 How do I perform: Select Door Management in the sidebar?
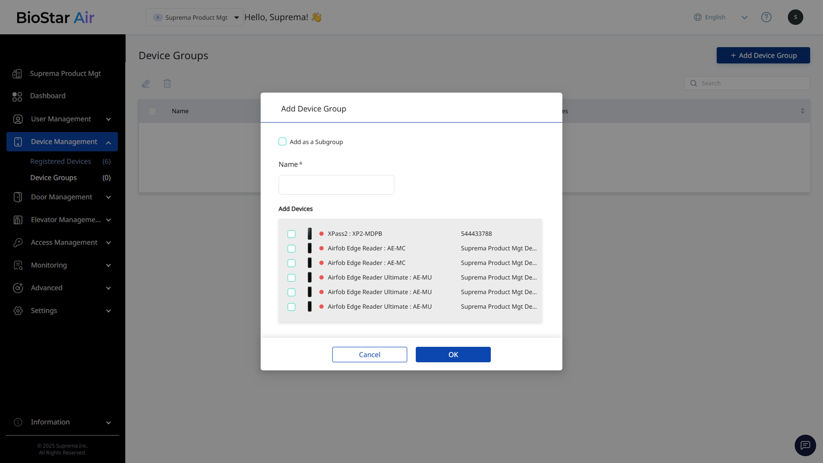point(61,197)
